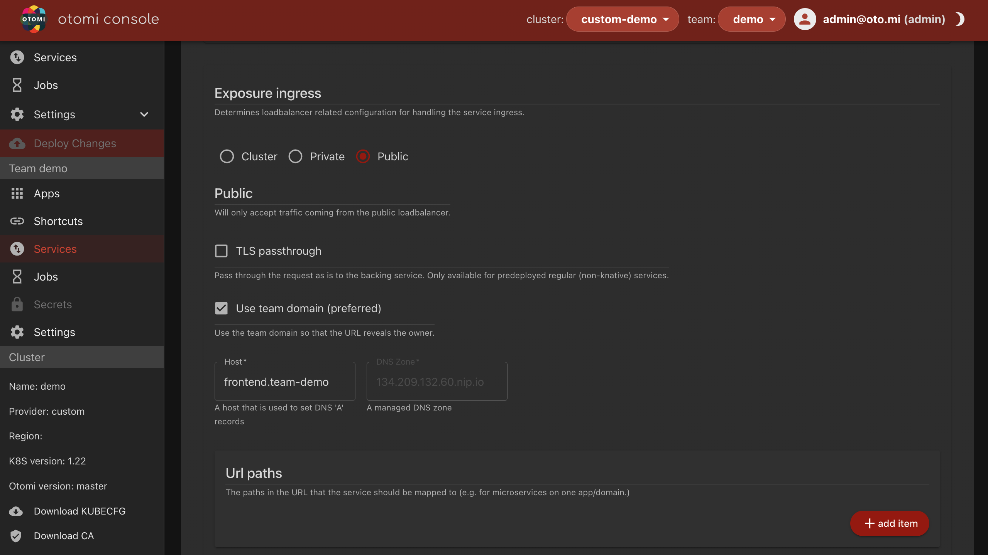Open the cluster custom-demo dropdown
The image size is (988, 555).
pos(623,19)
